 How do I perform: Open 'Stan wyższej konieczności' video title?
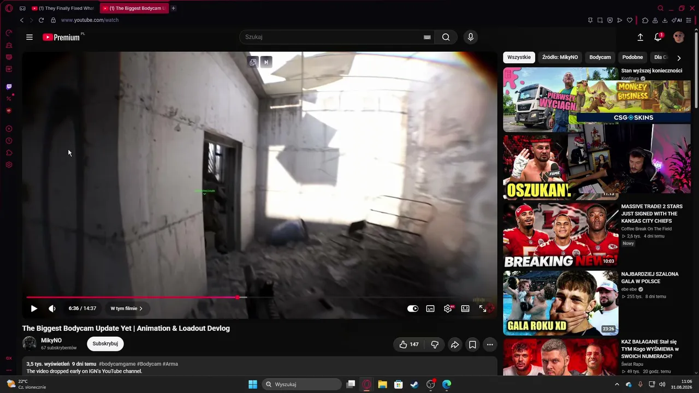tap(651, 71)
